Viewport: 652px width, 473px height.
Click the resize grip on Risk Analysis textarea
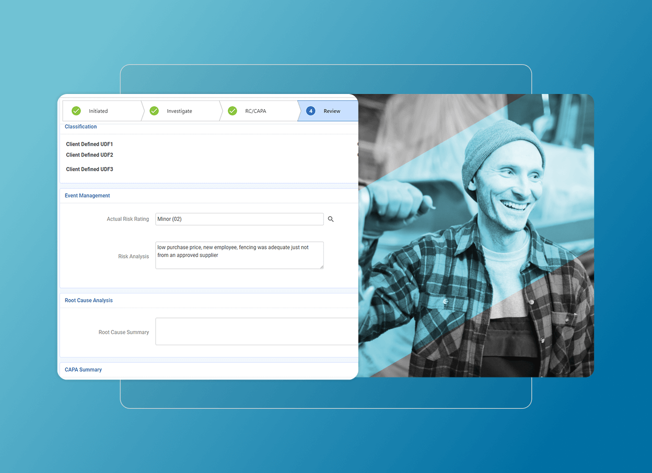point(321,267)
